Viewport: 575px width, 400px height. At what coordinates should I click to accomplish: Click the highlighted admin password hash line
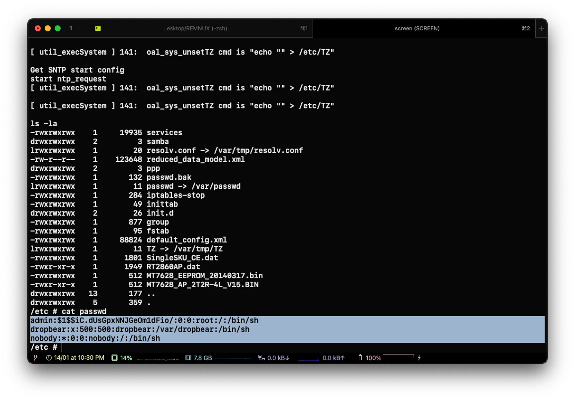(x=144, y=320)
